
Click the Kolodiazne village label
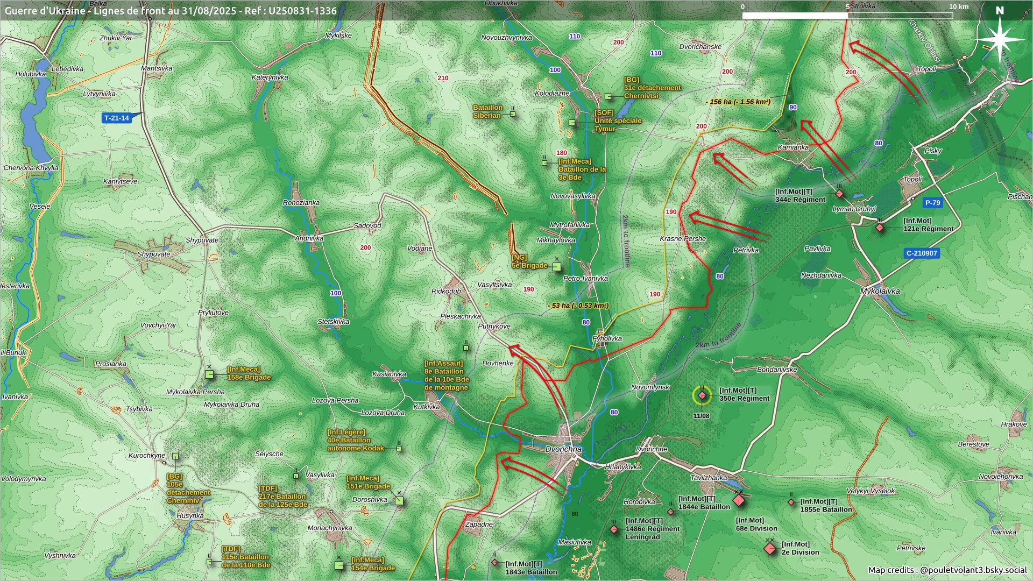click(552, 94)
